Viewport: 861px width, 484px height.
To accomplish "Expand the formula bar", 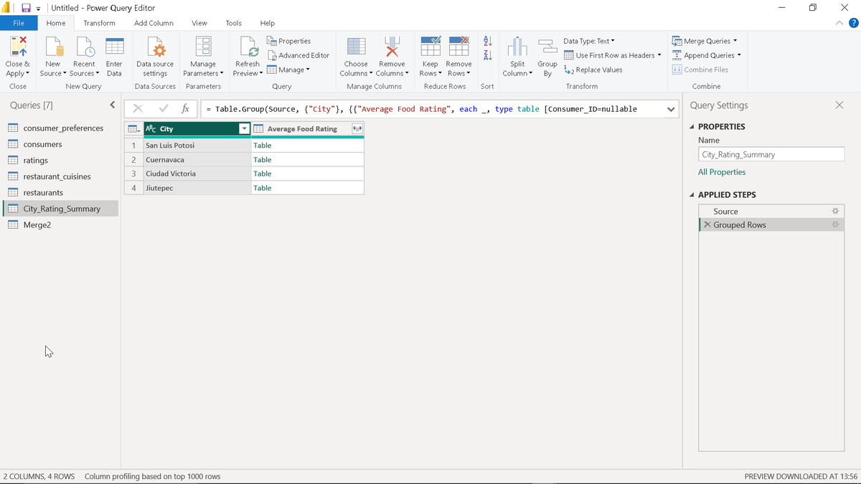I will (x=672, y=109).
